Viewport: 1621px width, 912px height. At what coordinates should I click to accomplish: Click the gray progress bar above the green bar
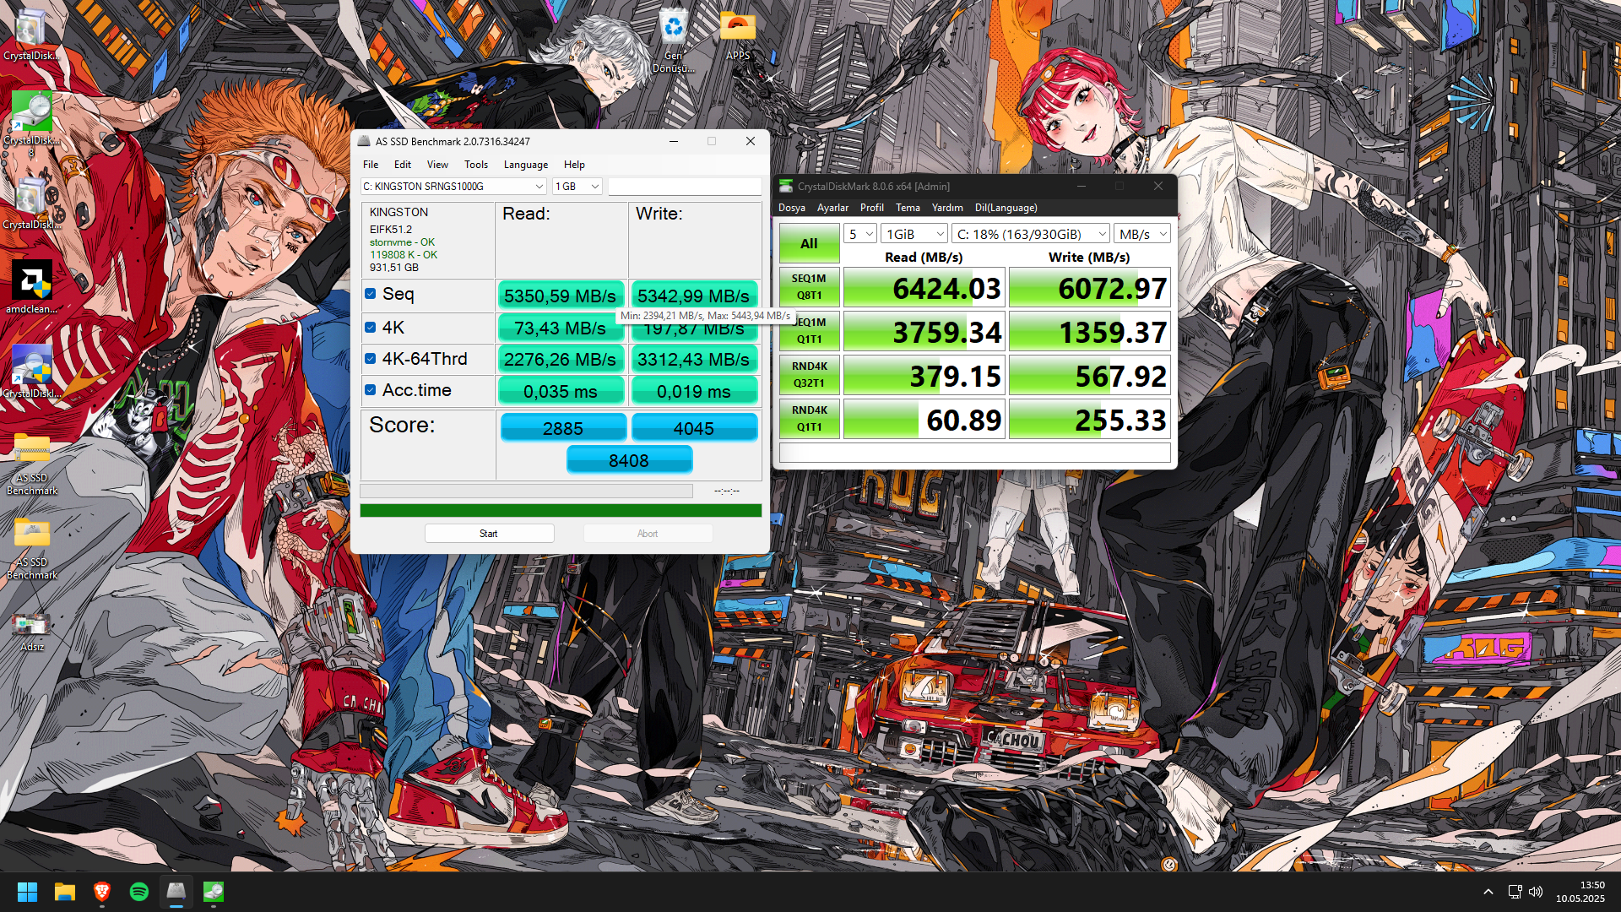tap(526, 491)
